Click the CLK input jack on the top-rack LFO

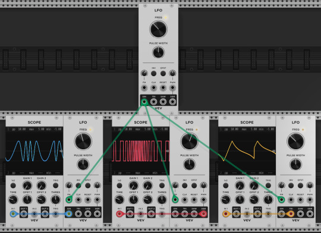153,88
